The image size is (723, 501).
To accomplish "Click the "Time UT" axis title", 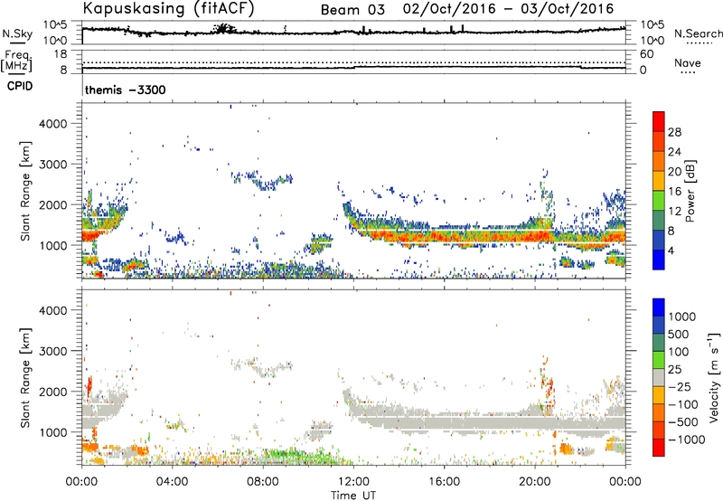I will (x=353, y=496).
